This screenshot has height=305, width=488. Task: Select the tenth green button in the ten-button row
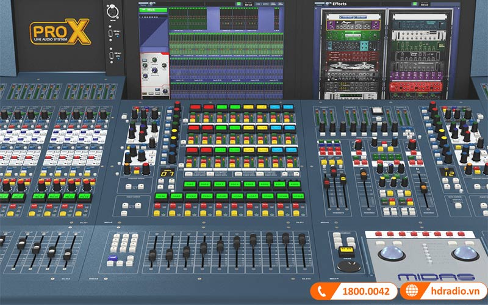tap(298, 196)
